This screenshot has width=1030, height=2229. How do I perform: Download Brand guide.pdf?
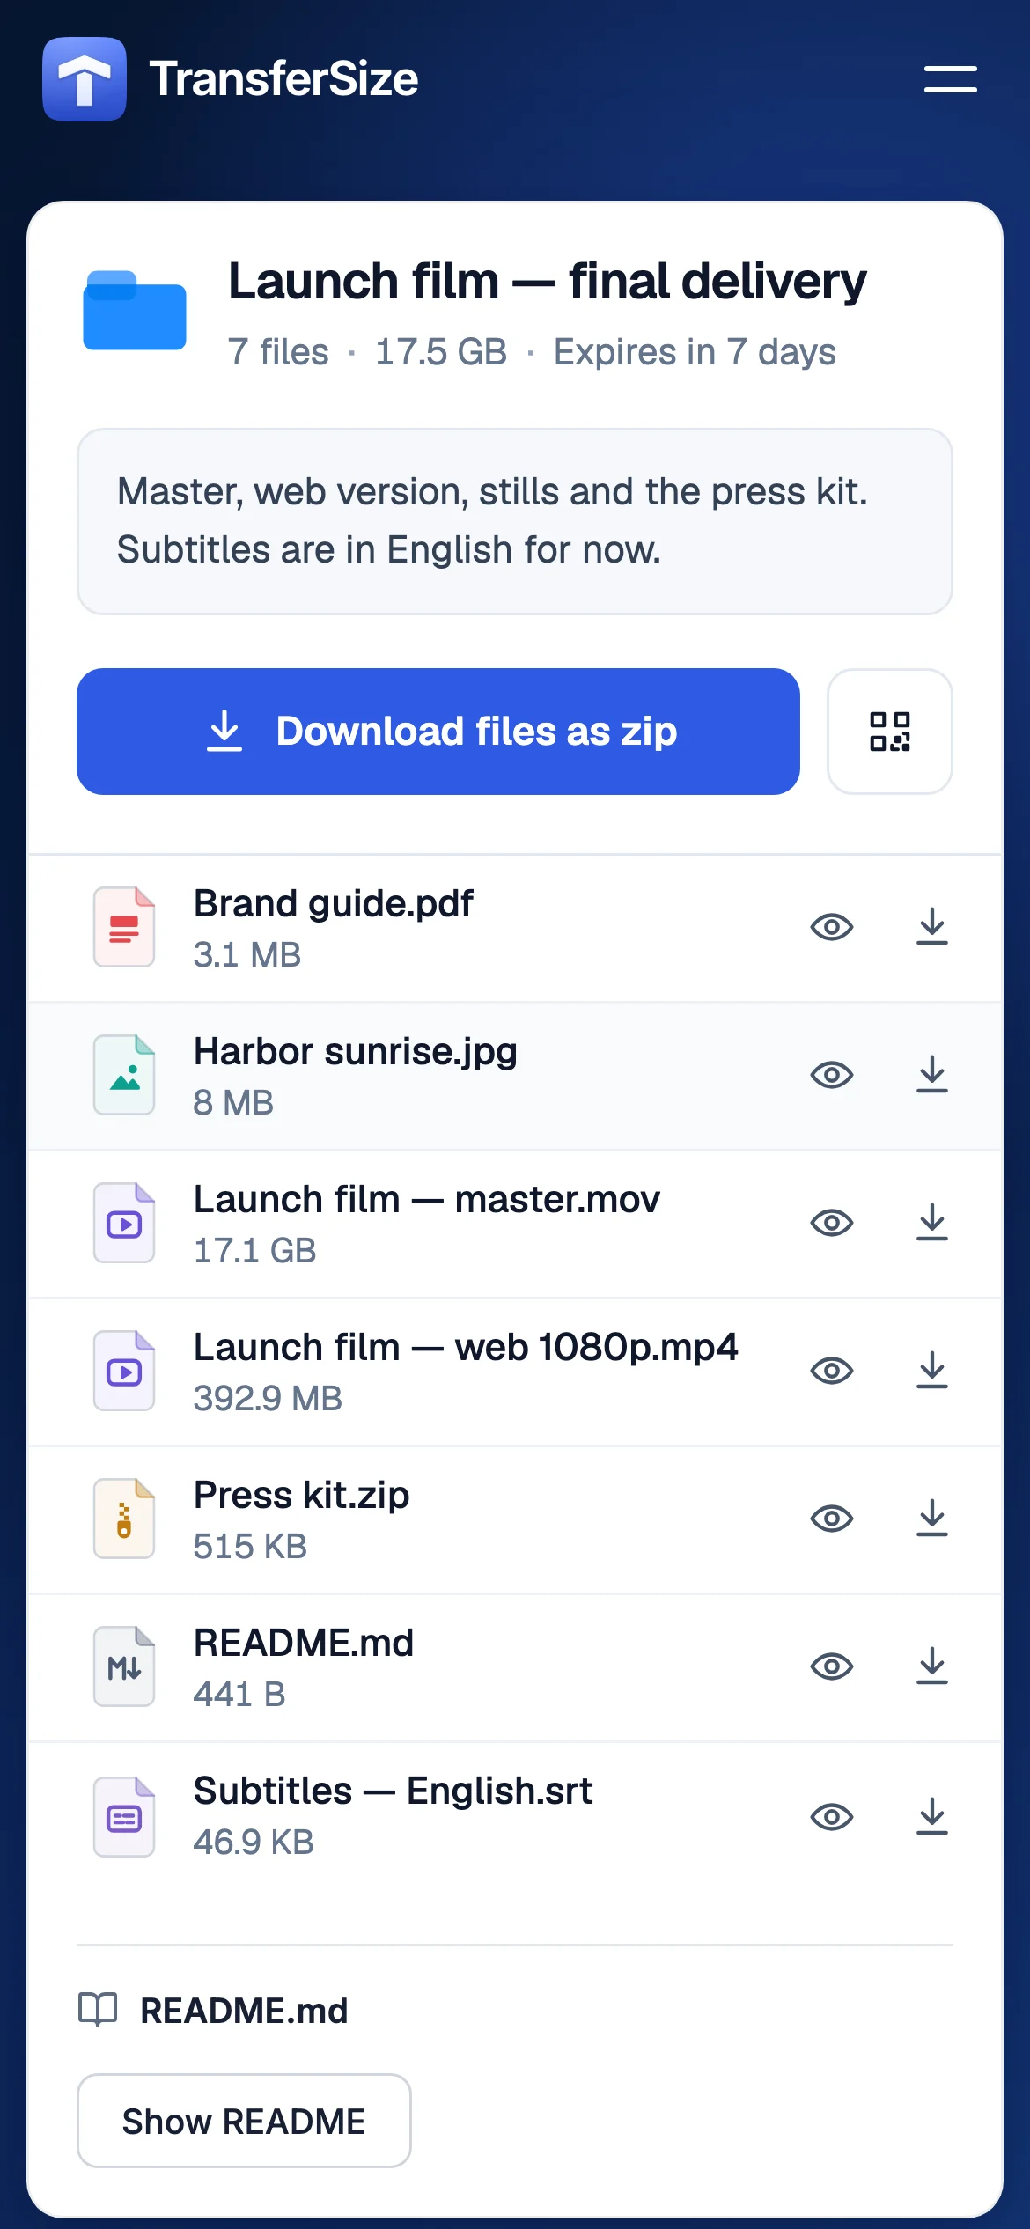[932, 927]
